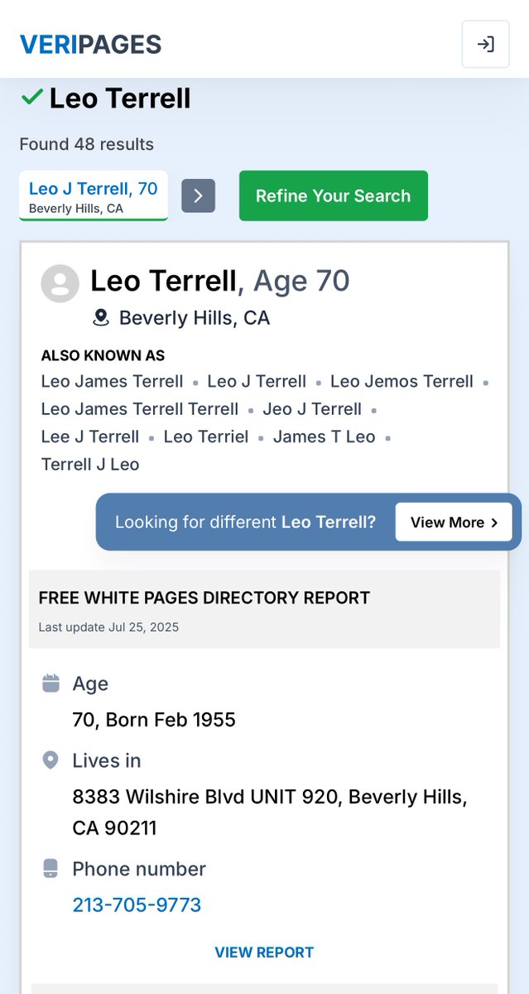
Task: Click View More for different Leo Terrell
Action: click(x=453, y=522)
